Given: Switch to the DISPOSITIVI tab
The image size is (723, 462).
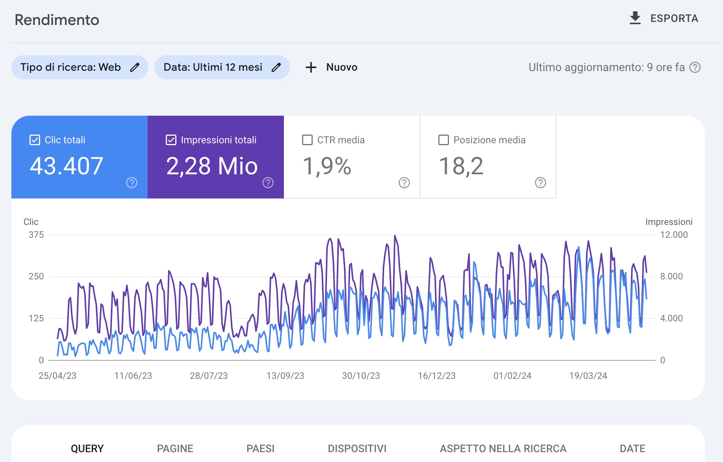Looking at the screenshot, I should 357,448.
